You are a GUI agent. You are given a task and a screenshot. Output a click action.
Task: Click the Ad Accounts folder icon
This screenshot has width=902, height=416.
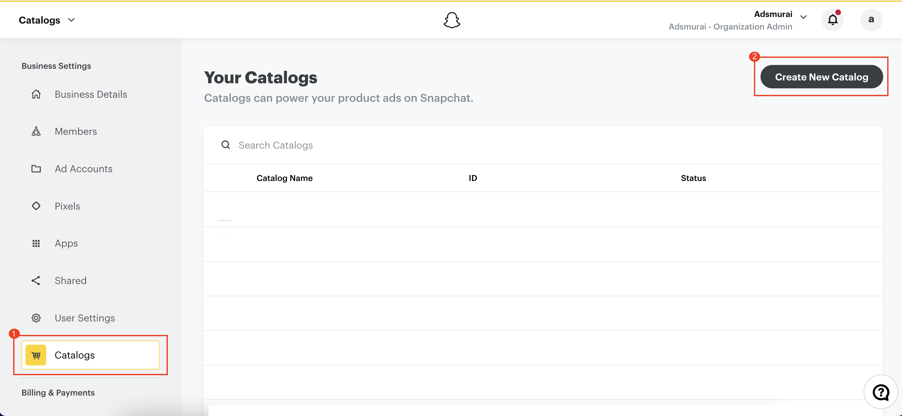(x=36, y=169)
